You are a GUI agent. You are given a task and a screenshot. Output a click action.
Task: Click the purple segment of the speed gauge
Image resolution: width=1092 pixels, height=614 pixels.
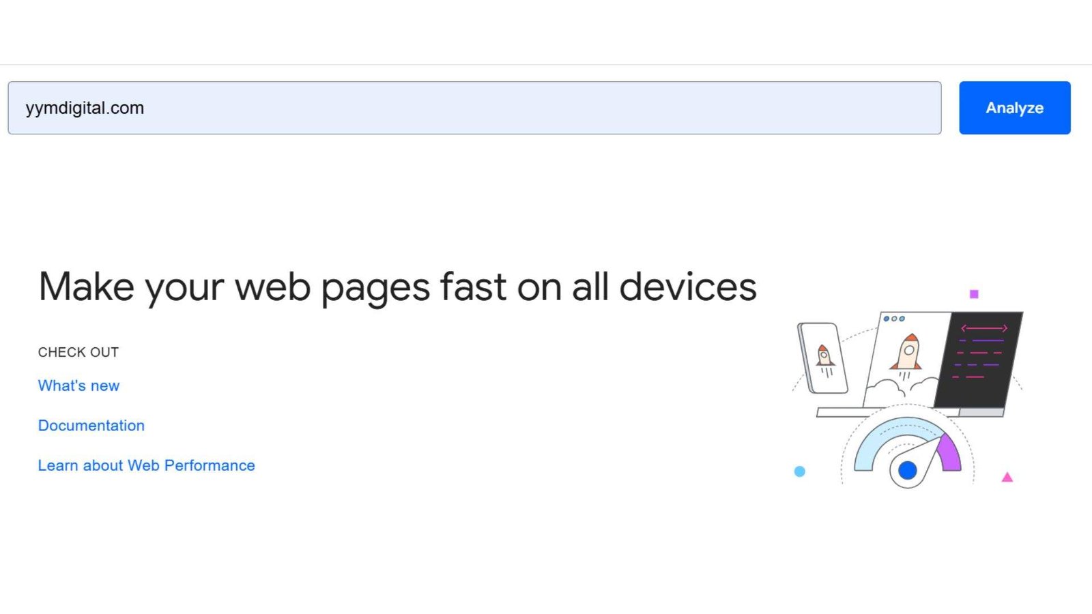pos(949,453)
